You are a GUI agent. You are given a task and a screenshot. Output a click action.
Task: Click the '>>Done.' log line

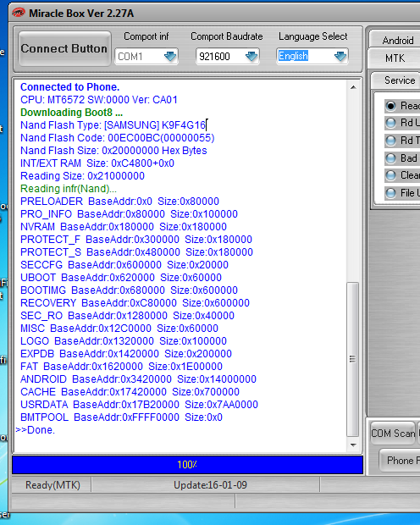click(x=36, y=430)
